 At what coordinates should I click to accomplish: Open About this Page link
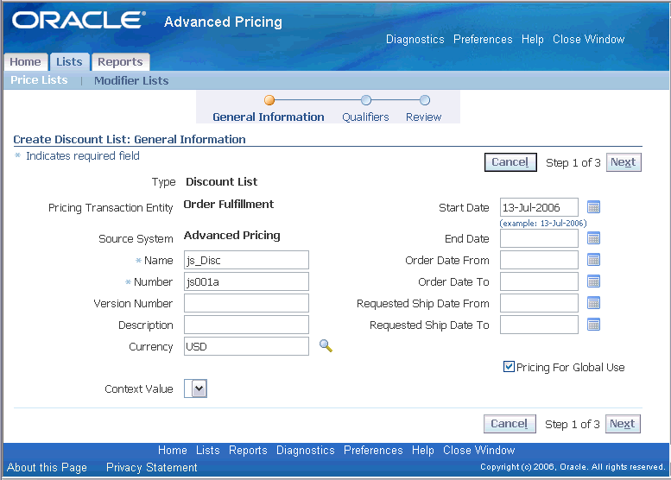pos(47,468)
